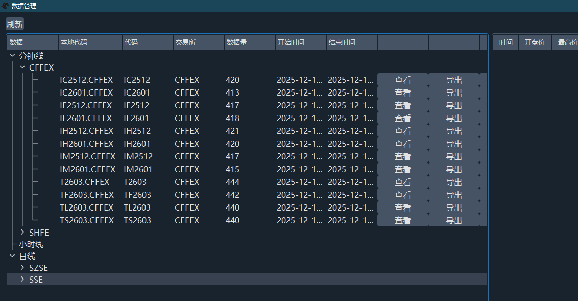
Task: Collapse the 分钟线 tree node
Action: tap(12, 56)
